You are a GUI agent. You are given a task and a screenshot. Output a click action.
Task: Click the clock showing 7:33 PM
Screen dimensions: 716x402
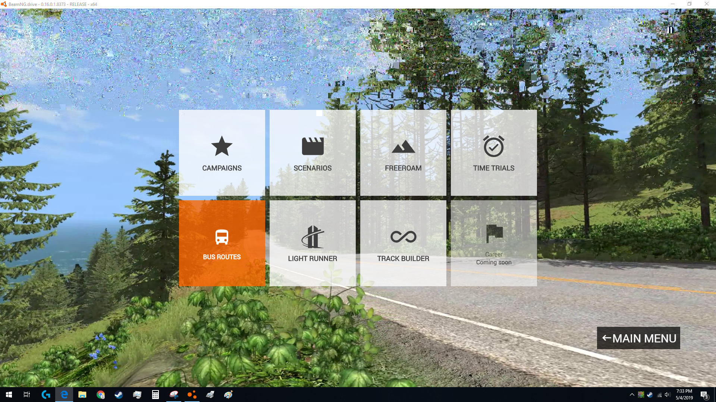(684, 395)
